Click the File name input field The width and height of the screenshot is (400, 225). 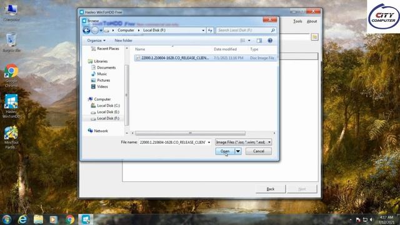pos(172,142)
